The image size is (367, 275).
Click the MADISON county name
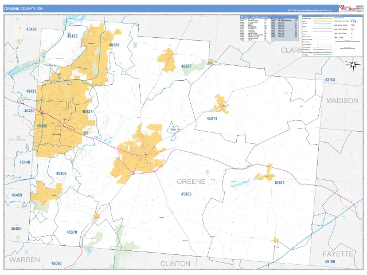(342, 101)
